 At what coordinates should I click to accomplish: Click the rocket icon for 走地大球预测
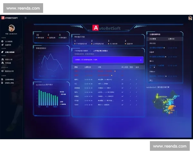point(2,52)
